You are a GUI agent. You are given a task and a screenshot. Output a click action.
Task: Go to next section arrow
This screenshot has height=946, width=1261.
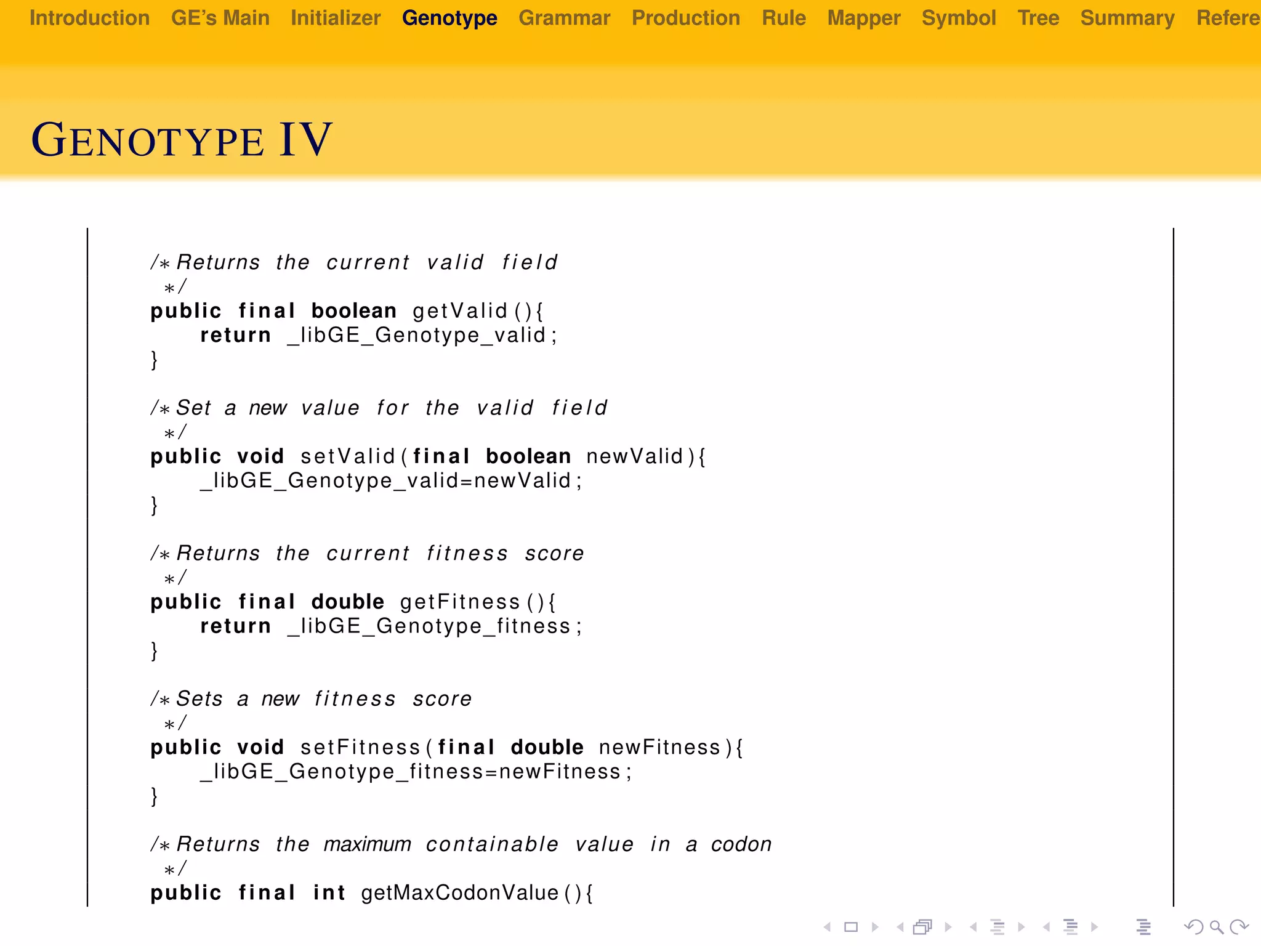click(1094, 927)
